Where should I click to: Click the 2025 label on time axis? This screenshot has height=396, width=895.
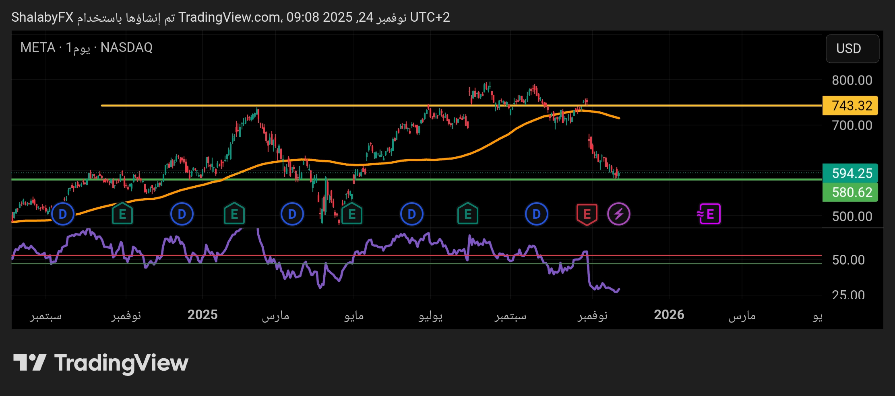tap(203, 315)
